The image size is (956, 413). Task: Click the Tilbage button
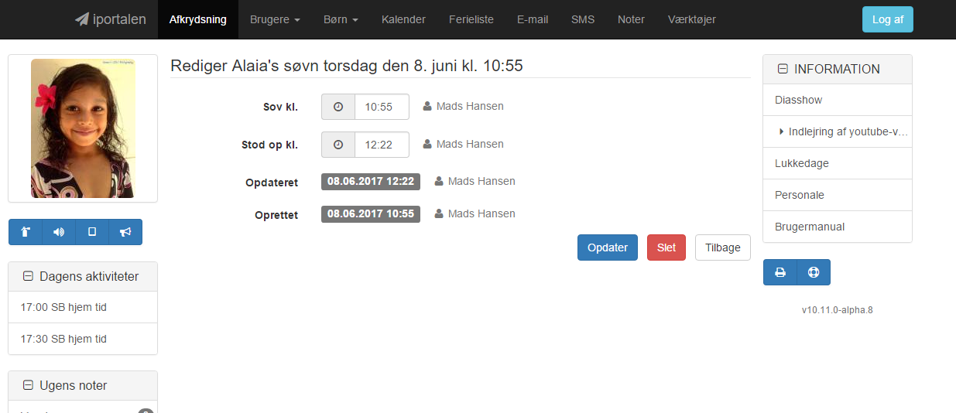[723, 247]
